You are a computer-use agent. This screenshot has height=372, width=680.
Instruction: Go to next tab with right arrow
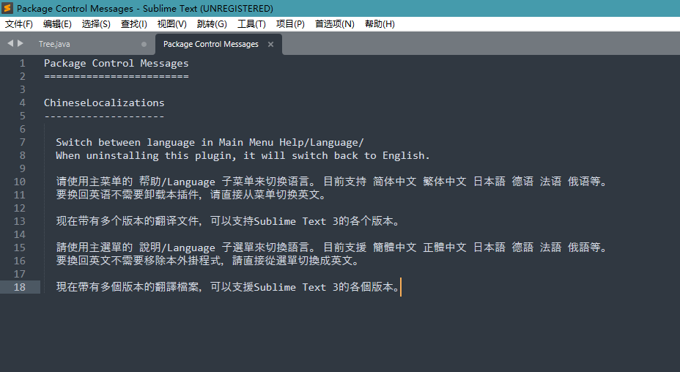[21, 43]
